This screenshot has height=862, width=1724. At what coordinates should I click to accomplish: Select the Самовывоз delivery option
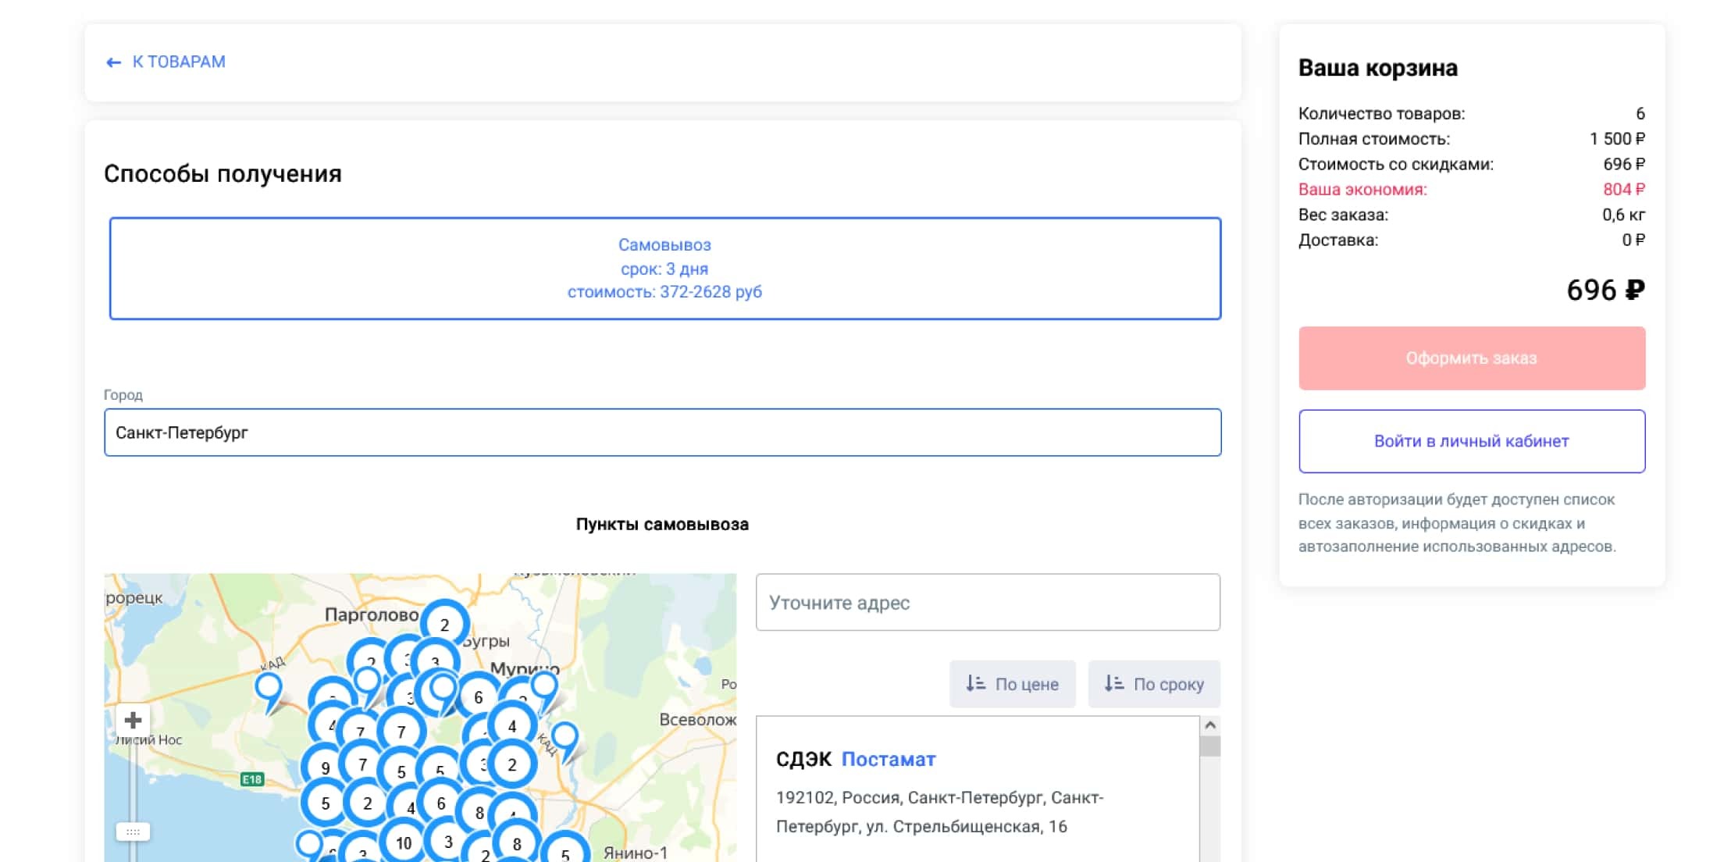click(665, 269)
